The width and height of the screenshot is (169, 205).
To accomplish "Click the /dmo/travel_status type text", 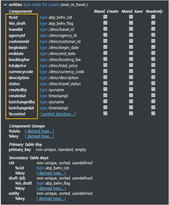I will [65, 84].
